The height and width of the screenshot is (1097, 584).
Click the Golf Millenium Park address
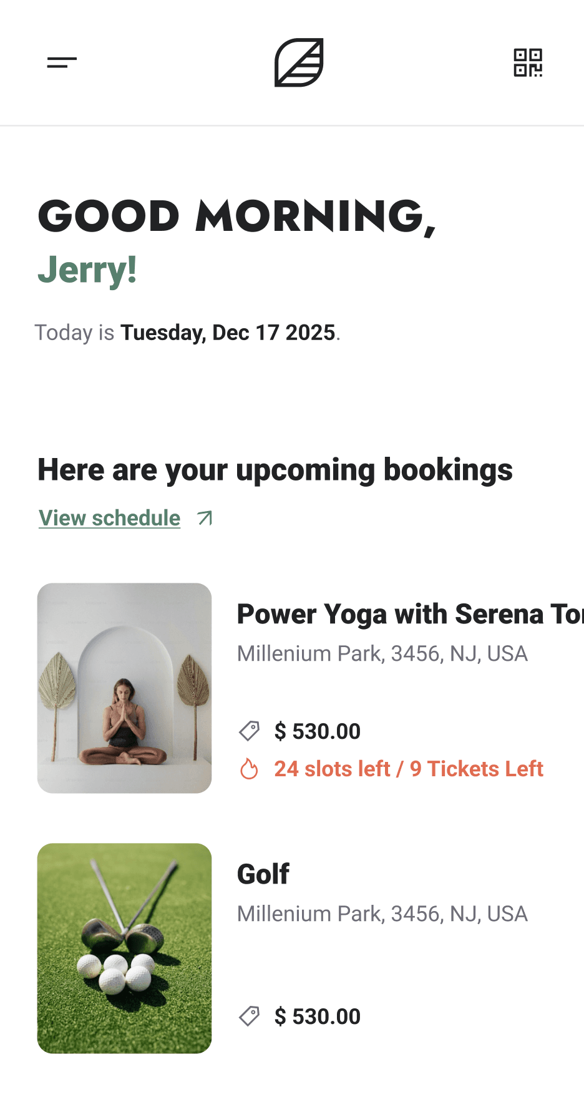[x=382, y=914]
